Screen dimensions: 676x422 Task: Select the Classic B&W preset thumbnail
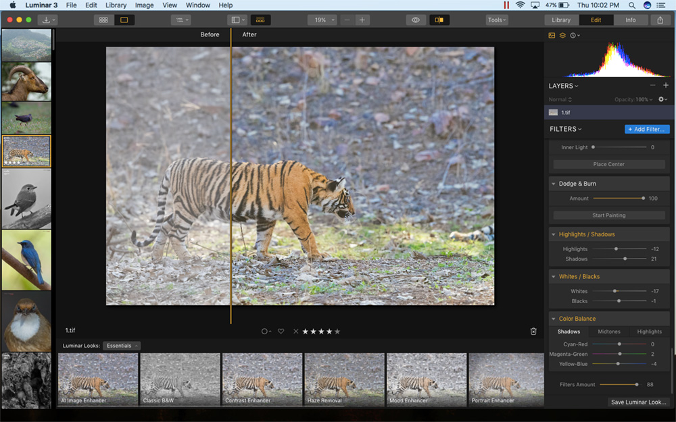(180, 379)
